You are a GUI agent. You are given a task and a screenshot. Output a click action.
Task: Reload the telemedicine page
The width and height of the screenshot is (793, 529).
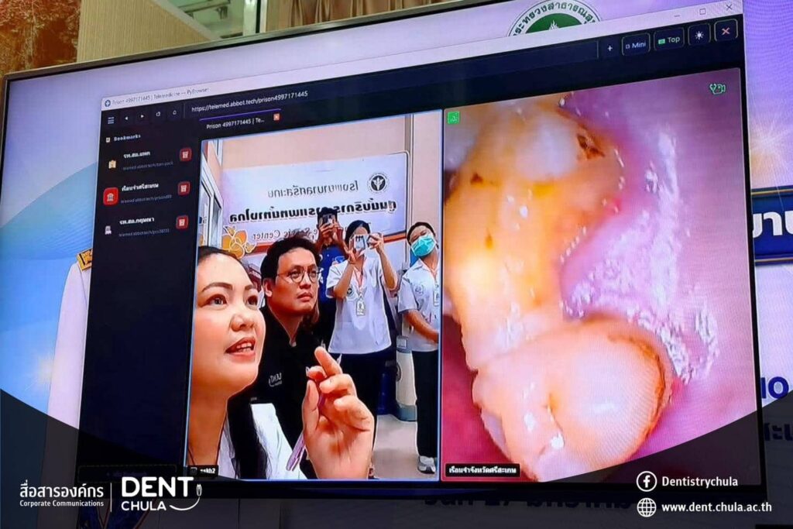click(158, 115)
